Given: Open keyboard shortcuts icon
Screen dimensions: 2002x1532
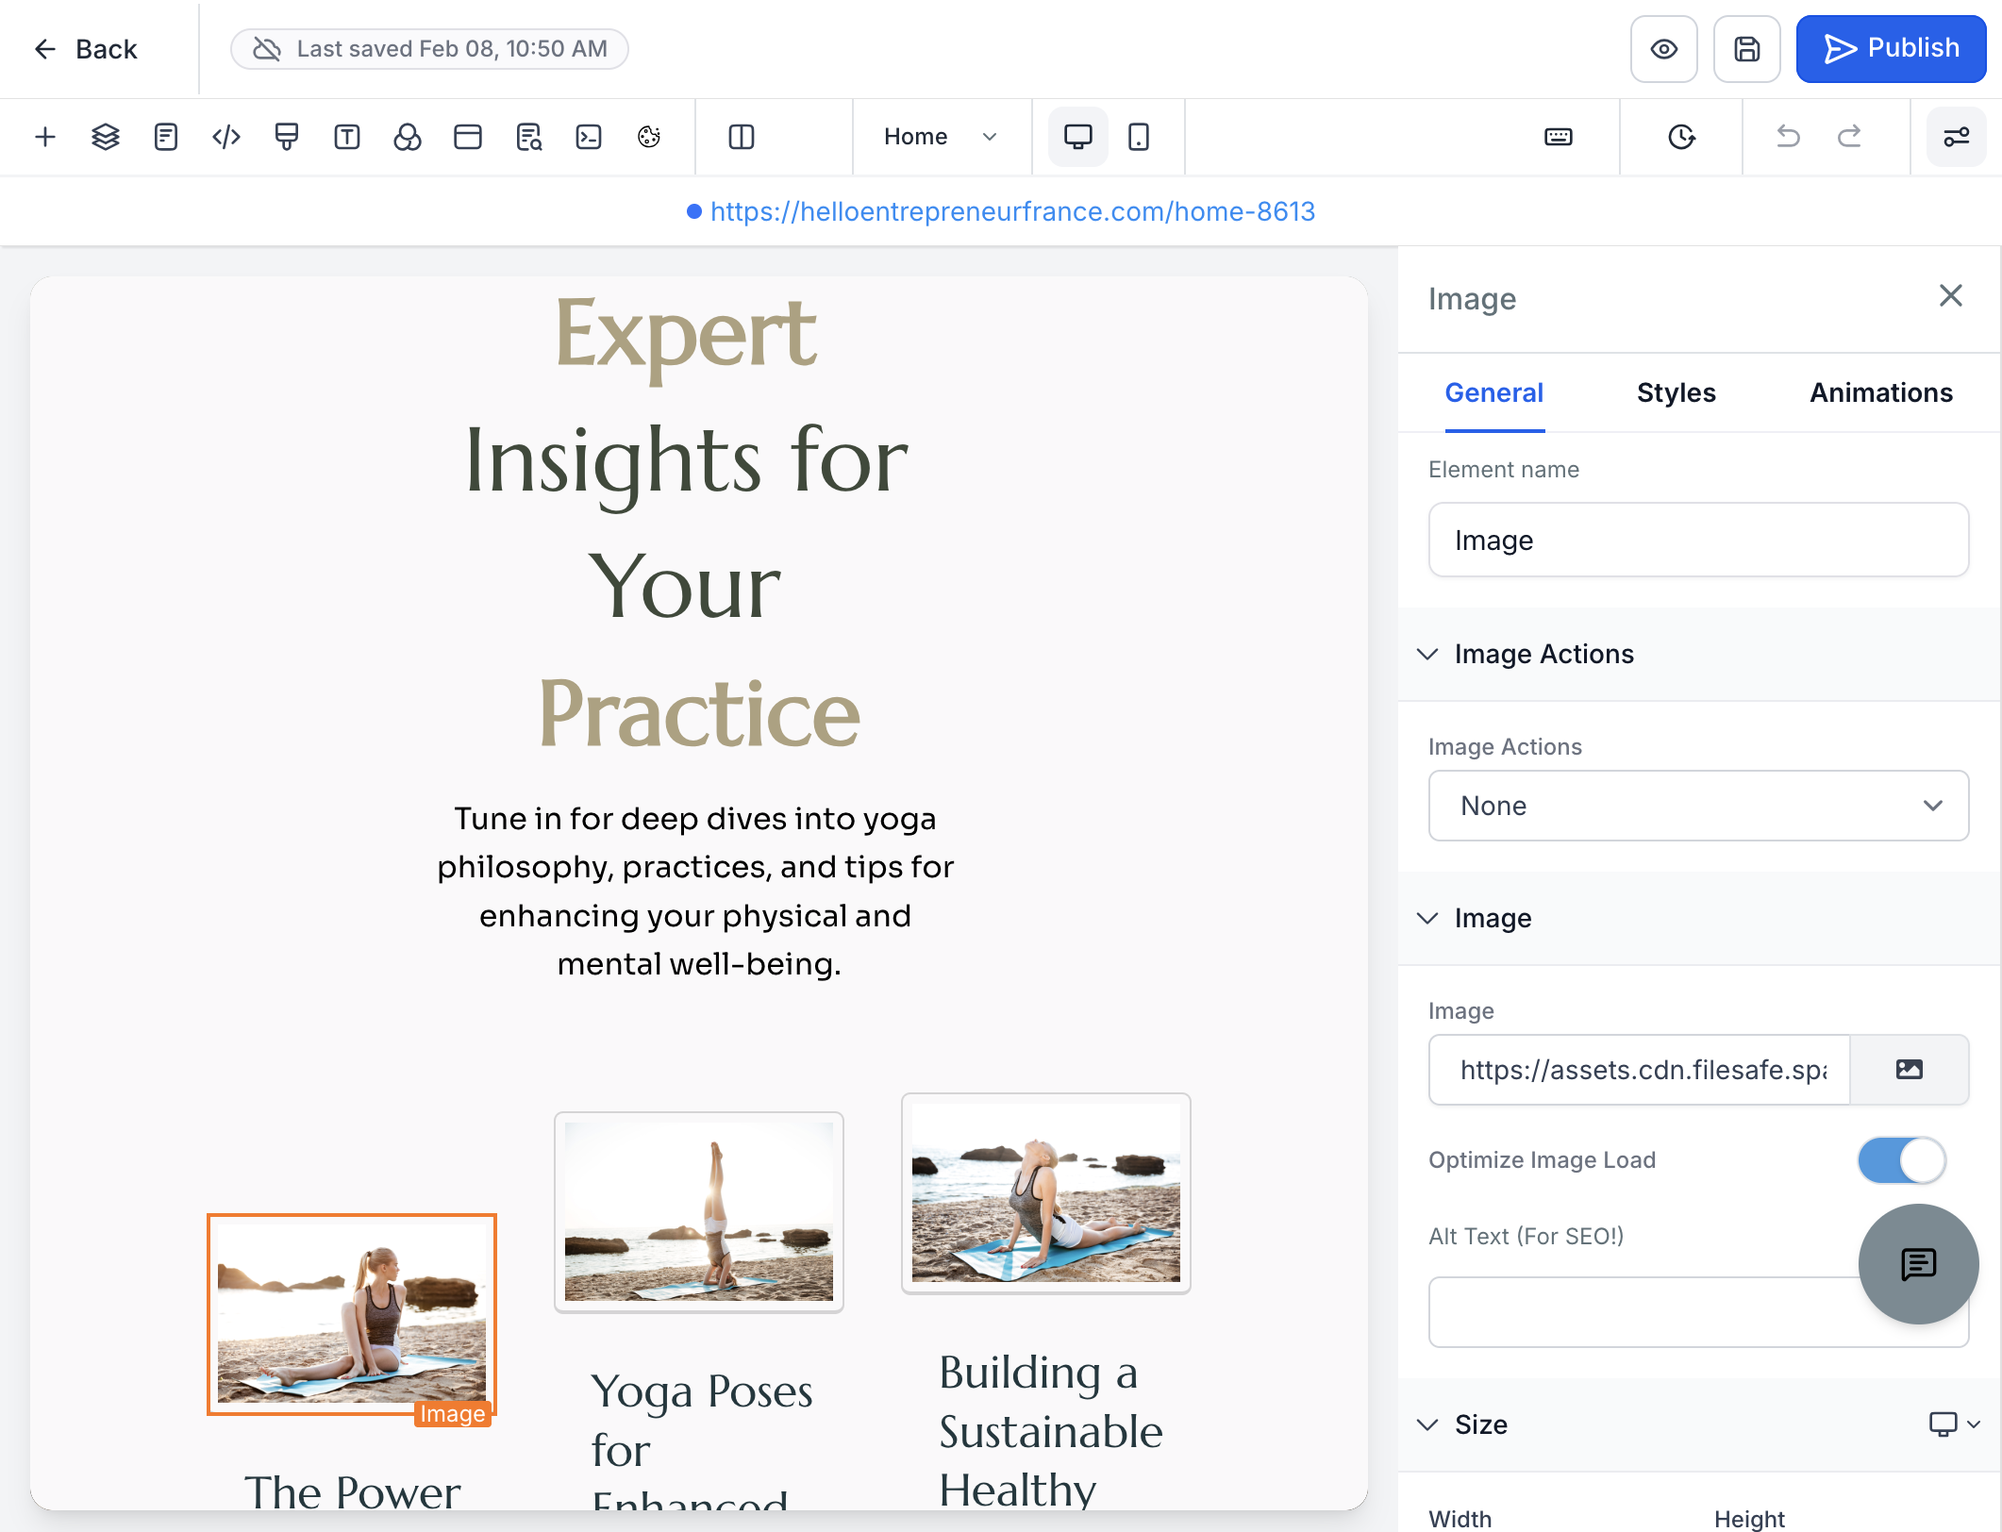Looking at the screenshot, I should point(1559,137).
